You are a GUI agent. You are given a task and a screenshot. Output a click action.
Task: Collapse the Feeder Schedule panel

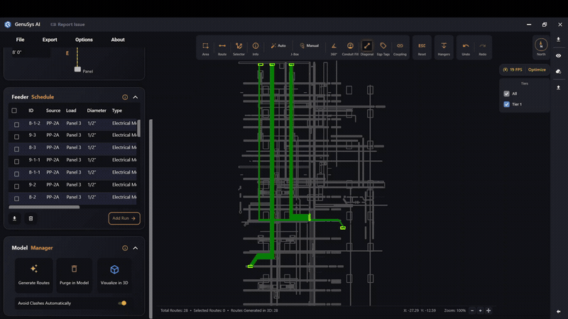(x=136, y=97)
